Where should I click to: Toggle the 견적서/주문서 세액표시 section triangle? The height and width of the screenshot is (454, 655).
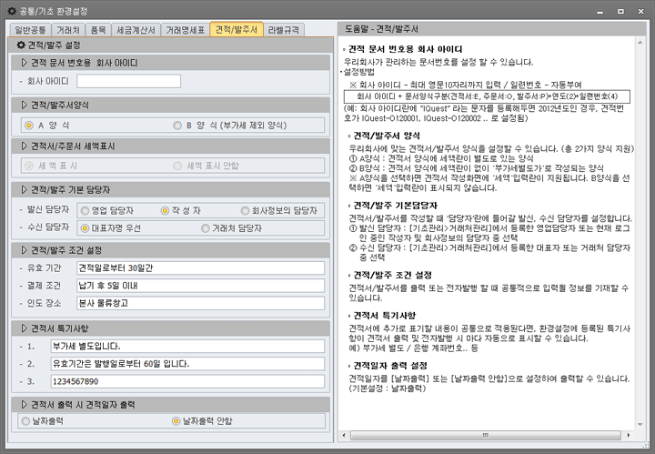click(x=24, y=146)
